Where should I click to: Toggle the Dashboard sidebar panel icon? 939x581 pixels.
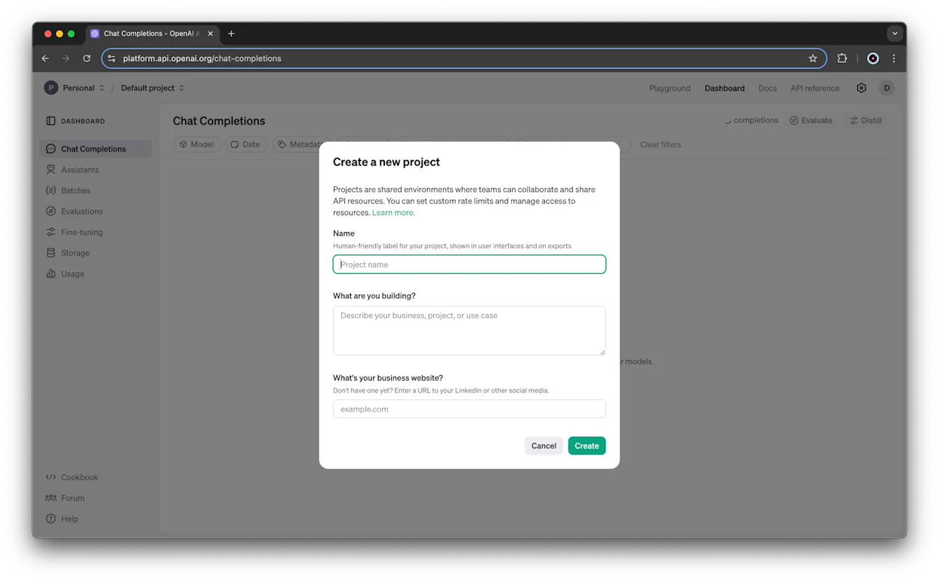50,121
